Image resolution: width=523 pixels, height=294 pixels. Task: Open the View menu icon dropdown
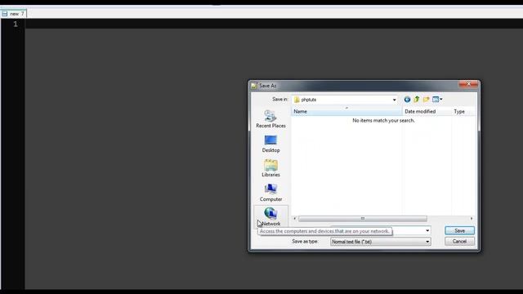pos(437,100)
